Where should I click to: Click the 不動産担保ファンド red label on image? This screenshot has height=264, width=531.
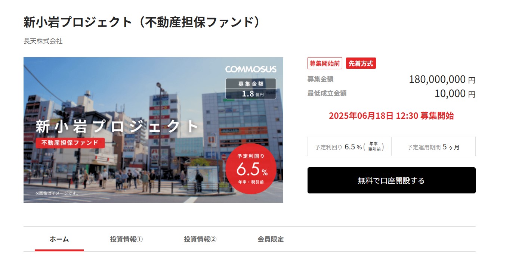point(70,143)
